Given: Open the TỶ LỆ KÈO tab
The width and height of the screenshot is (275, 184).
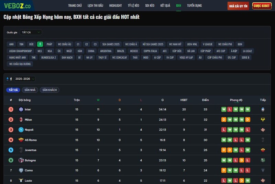Looking at the screenshot, I should (x=133, y=6).
